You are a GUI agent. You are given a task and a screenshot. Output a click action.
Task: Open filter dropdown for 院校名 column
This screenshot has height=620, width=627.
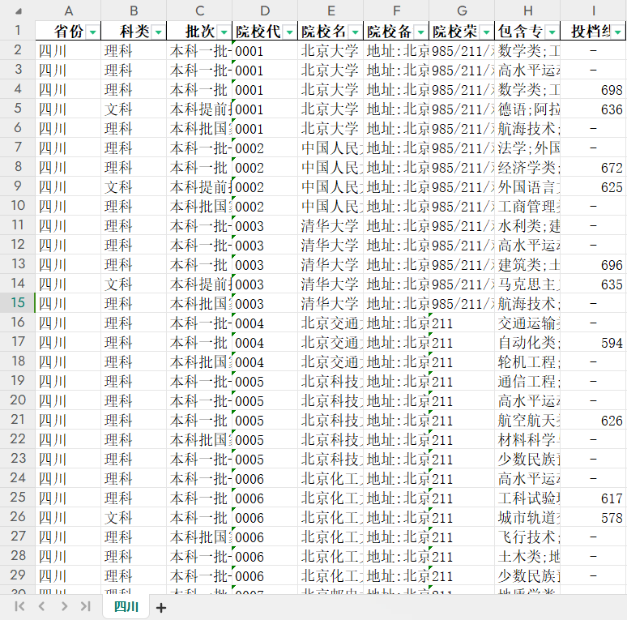click(355, 32)
